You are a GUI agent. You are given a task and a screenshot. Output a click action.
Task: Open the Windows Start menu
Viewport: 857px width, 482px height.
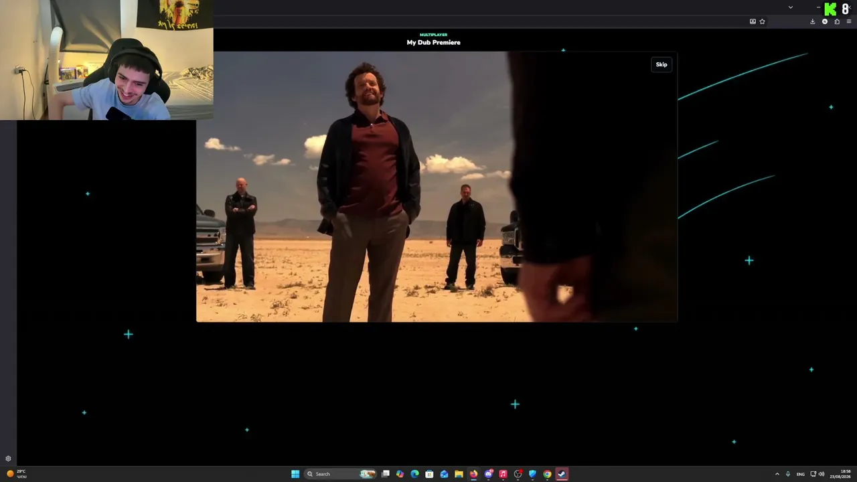tap(295, 474)
